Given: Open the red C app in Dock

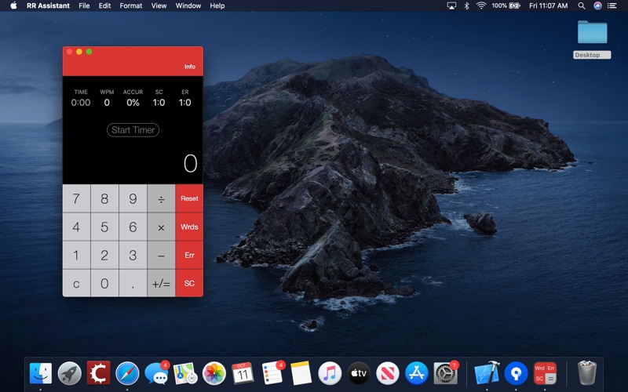Looking at the screenshot, I should tap(99, 373).
